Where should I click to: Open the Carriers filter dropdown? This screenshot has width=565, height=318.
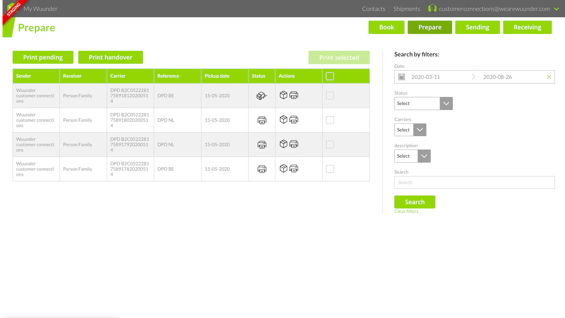[410, 130]
